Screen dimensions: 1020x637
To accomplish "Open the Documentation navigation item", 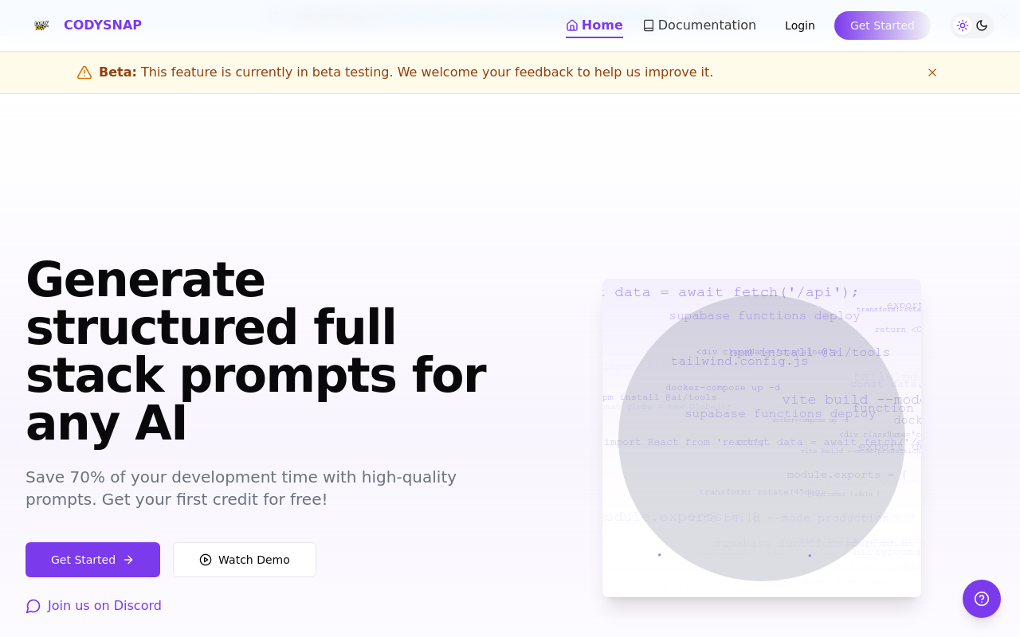I will [x=700, y=25].
